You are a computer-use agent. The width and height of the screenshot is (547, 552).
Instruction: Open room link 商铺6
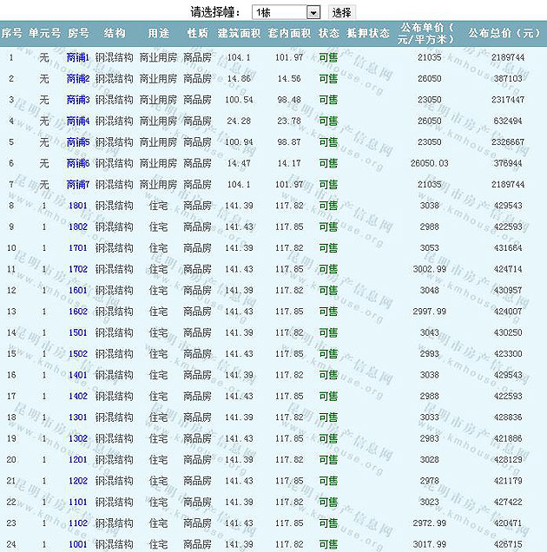78,163
